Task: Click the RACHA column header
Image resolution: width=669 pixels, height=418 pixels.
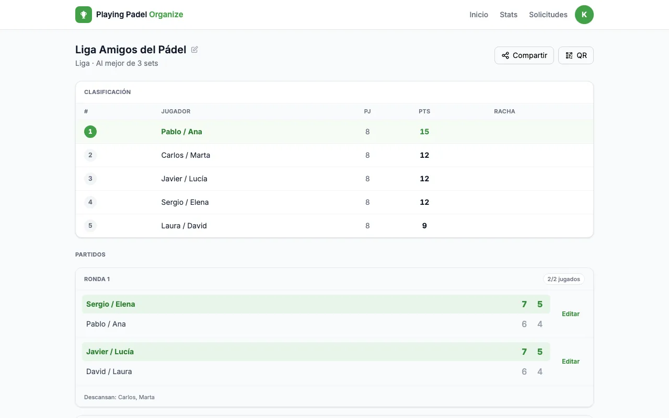Action: [504, 111]
